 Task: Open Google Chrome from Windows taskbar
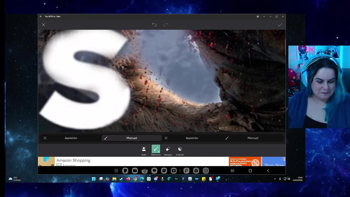pos(135,179)
